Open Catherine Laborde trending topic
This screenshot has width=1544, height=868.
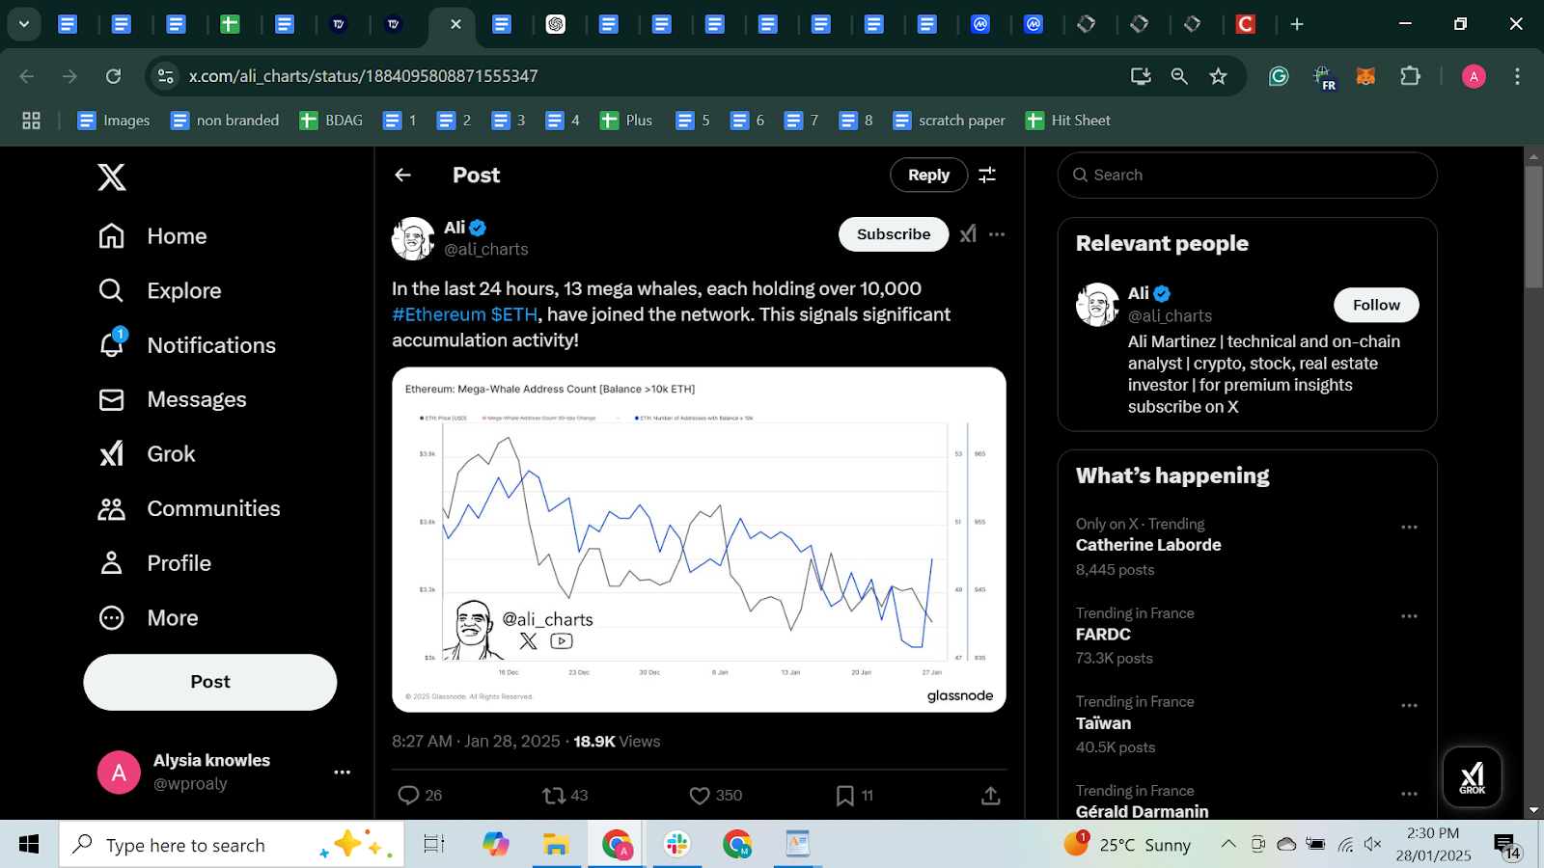(1148, 545)
